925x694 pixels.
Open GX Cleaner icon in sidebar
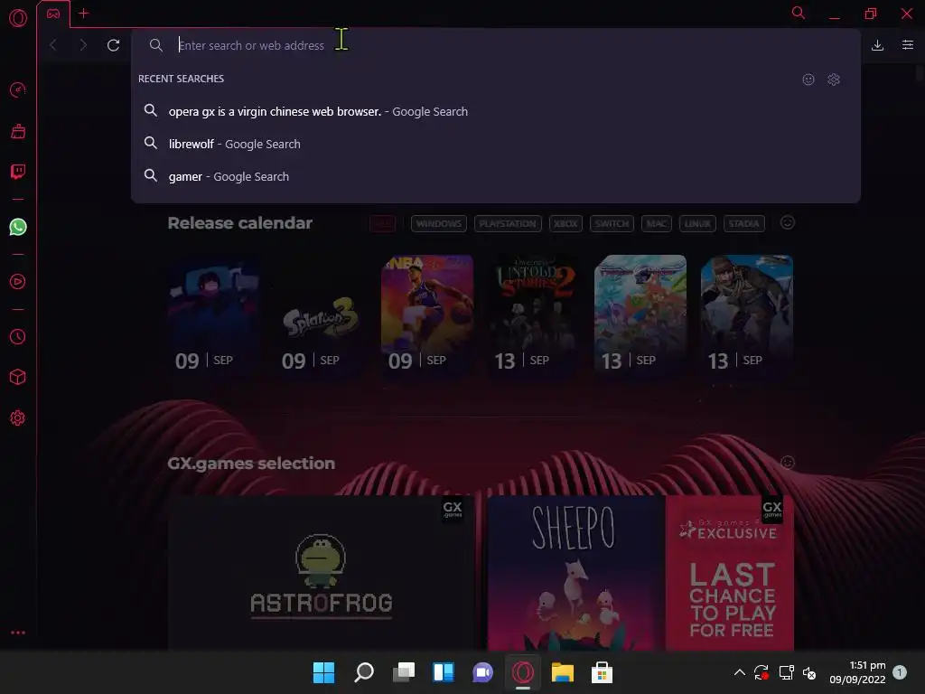[18, 131]
